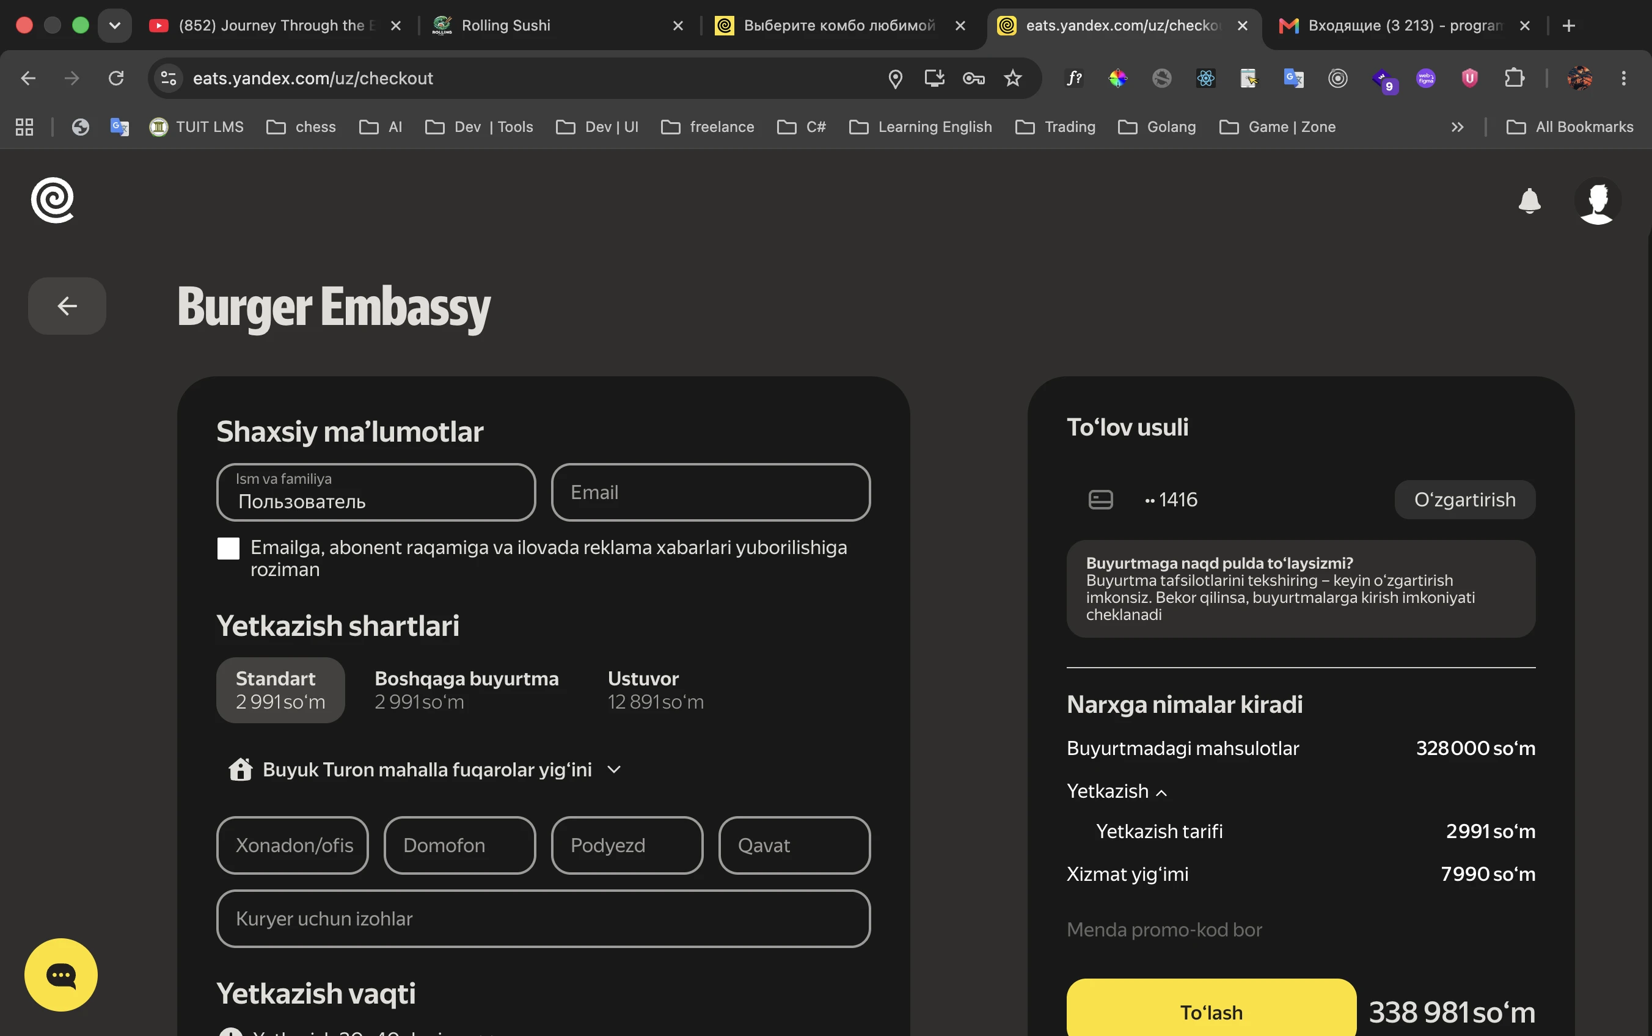Reload the checkout page
The width and height of the screenshot is (1652, 1036).
[x=117, y=78]
